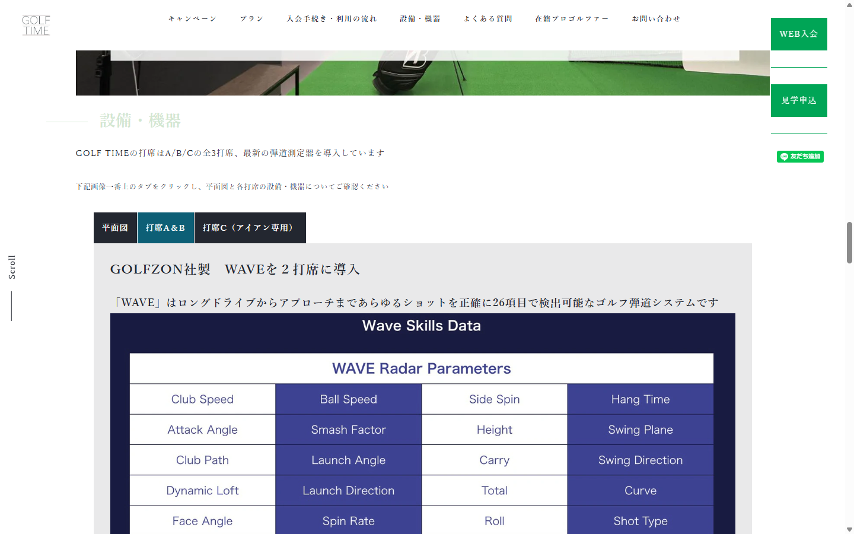The image size is (854, 534).
Task: Click the Club Path cell
Action: [202, 460]
